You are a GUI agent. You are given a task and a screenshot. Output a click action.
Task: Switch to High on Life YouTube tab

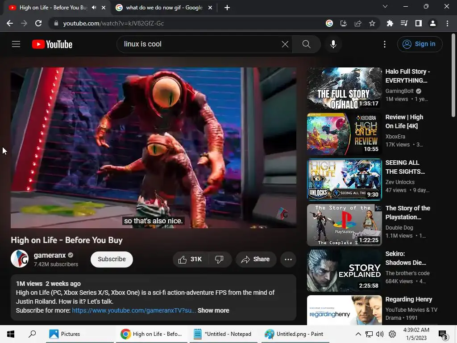[54, 8]
